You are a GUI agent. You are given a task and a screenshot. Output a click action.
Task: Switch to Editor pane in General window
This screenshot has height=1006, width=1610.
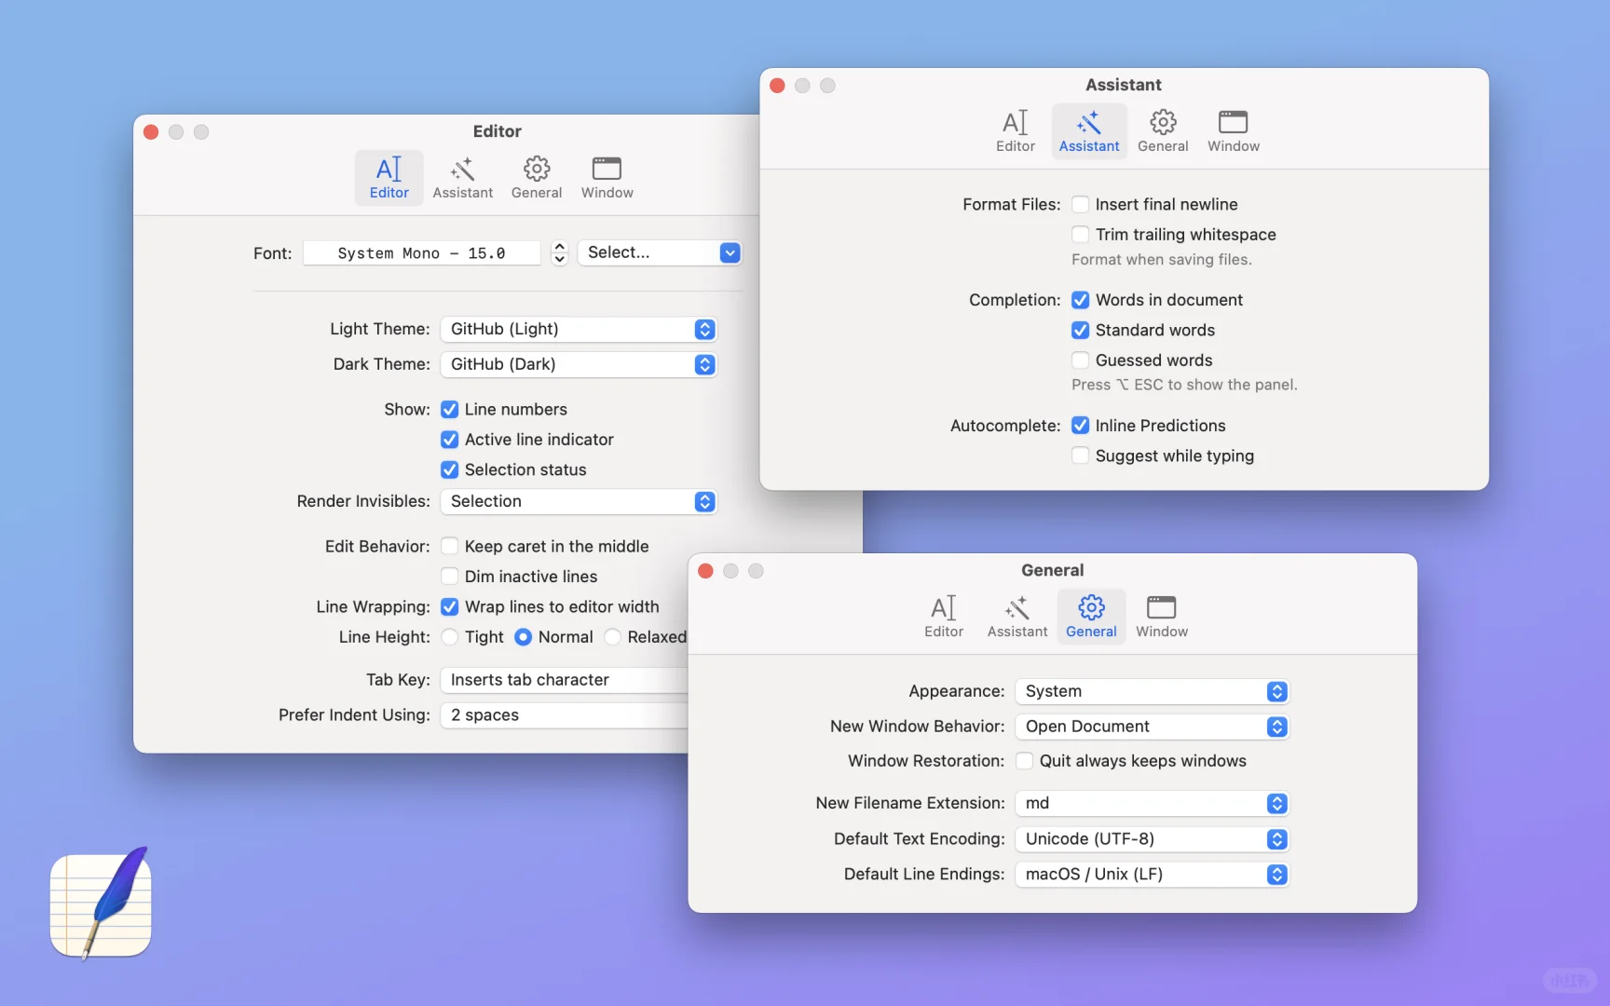tap(943, 617)
